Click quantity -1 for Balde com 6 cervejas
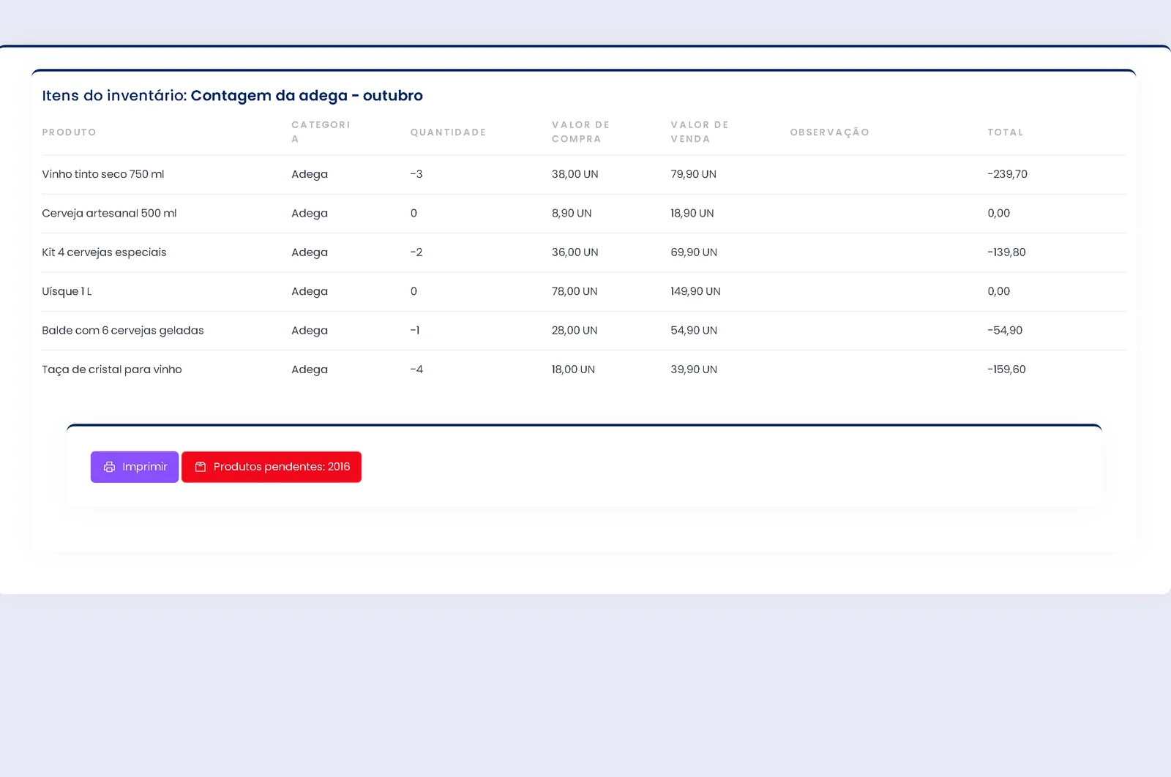The height and width of the screenshot is (777, 1171). tap(415, 331)
